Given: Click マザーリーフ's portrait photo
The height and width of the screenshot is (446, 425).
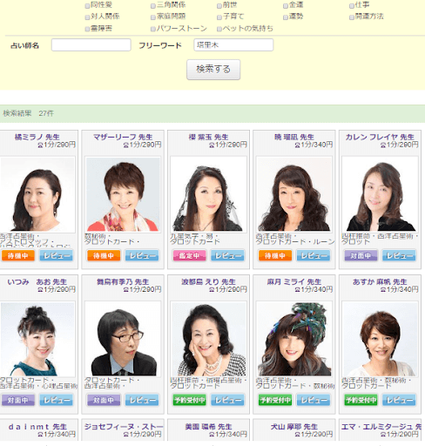Looking at the screenshot, I should (x=123, y=194).
